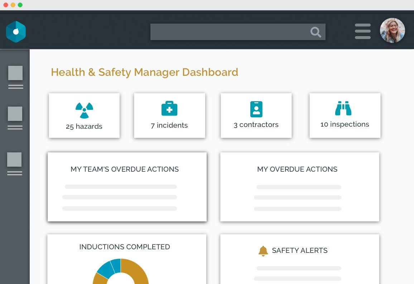Click the hazards radiation icon
Image resolution: width=414 pixels, height=284 pixels.
(x=84, y=108)
